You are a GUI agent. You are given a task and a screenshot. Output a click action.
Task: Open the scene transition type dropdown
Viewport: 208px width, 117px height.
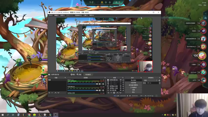151,80
